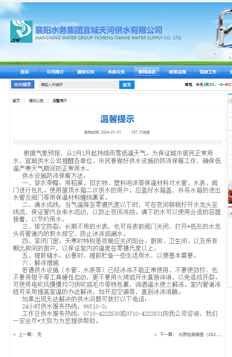The image size is (232, 357).
Task: Navigate to the 党建工作 section
Action: point(208,72)
